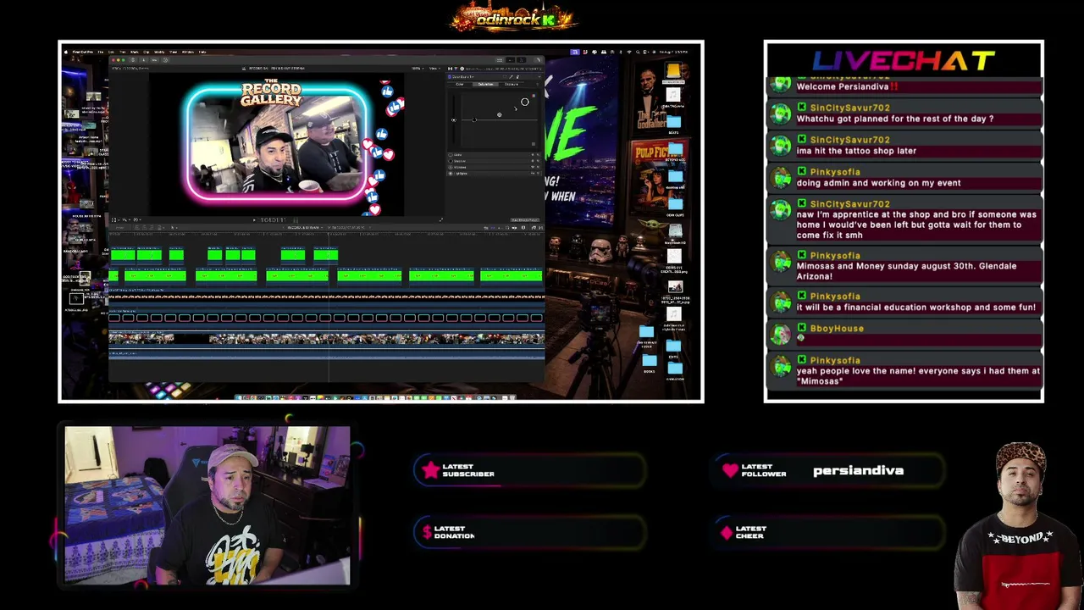
Task: Open the Edit menu
Action: pyautogui.click(x=112, y=52)
